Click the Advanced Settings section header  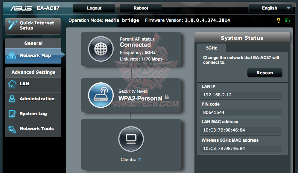tap(33, 72)
